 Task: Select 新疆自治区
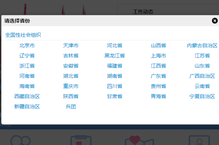coord(27,106)
